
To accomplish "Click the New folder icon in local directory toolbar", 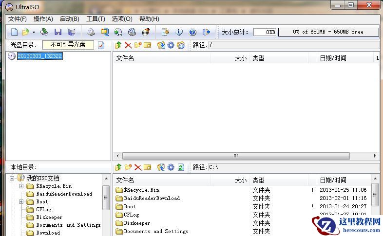I will coord(128,167).
